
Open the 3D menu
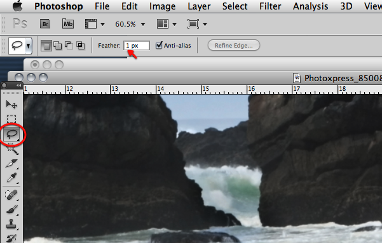(346, 6)
